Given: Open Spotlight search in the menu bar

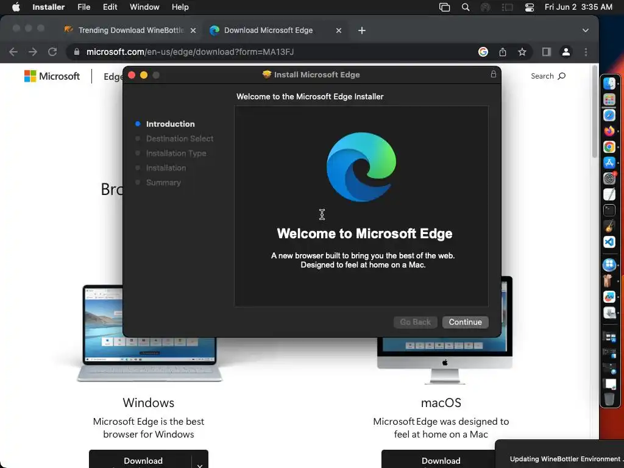Looking at the screenshot, I should point(465,7).
